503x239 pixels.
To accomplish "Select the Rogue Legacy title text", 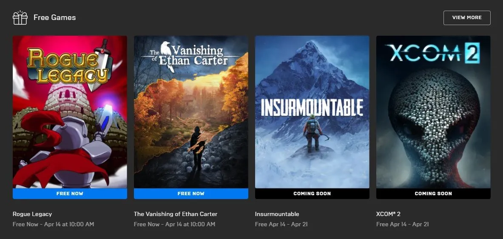I will [32, 214].
